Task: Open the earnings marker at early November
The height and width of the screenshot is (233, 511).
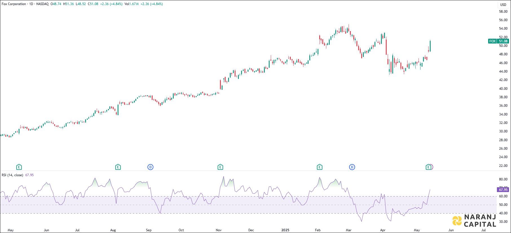Action: click(x=220, y=167)
